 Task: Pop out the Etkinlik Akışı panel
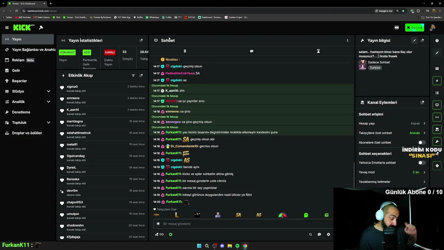(x=141, y=75)
